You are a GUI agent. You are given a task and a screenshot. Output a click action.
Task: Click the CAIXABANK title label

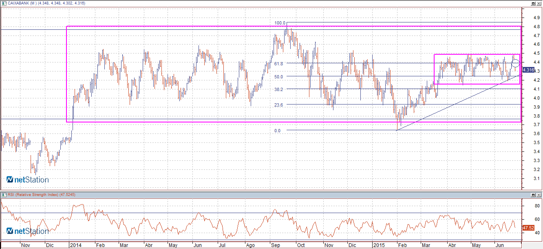22,3
